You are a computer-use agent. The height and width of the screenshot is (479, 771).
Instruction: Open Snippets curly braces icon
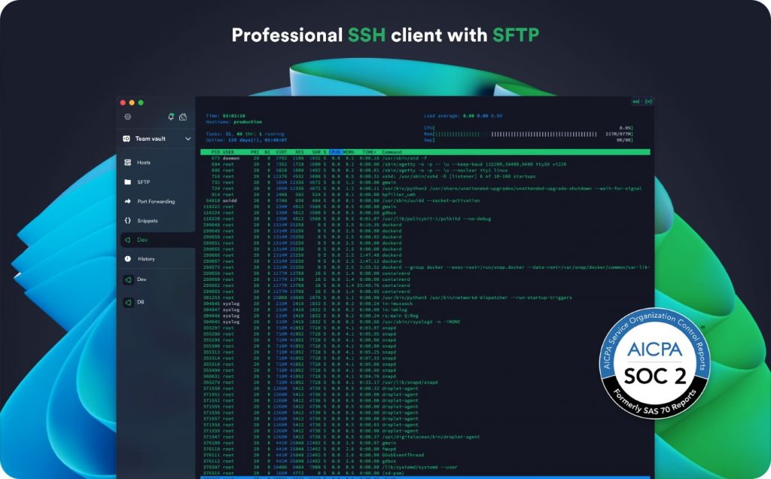coord(127,221)
